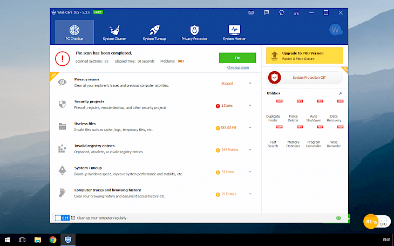
Task: Switch to the PC Checkup tab
Action: 74,32
